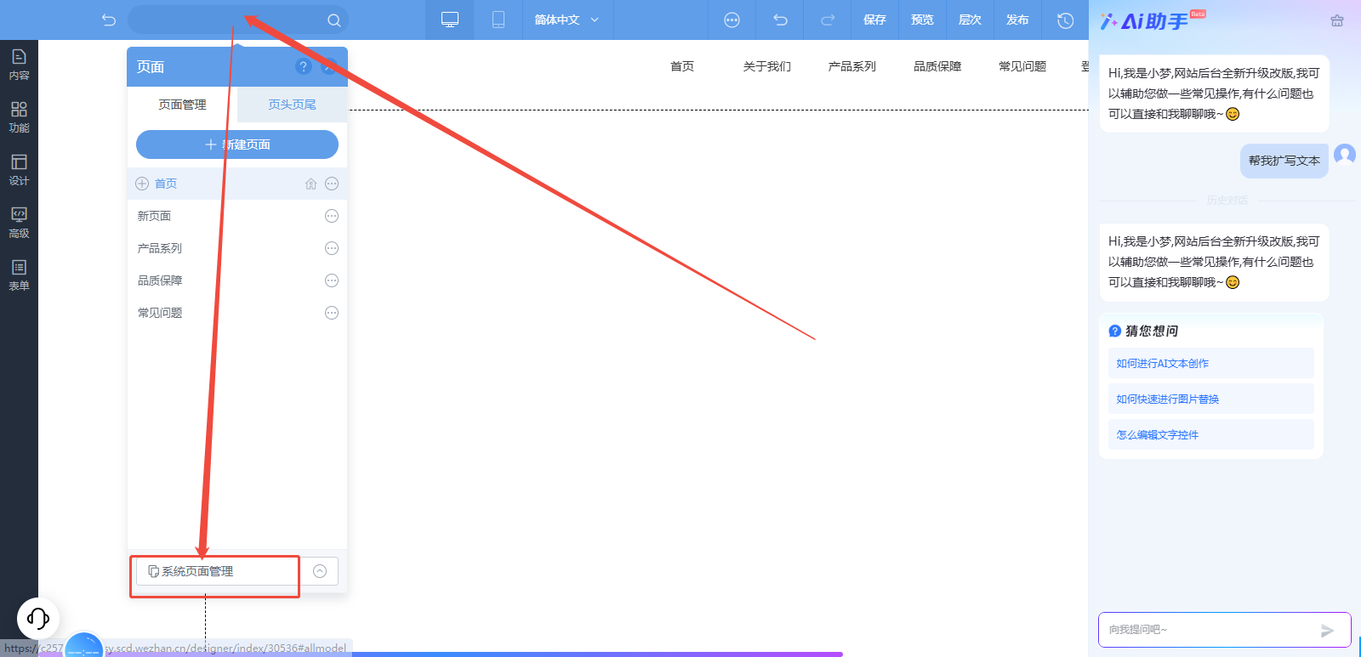Toggle the 系统页面管理 collapse arrow
The width and height of the screenshot is (1361, 657).
(320, 571)
